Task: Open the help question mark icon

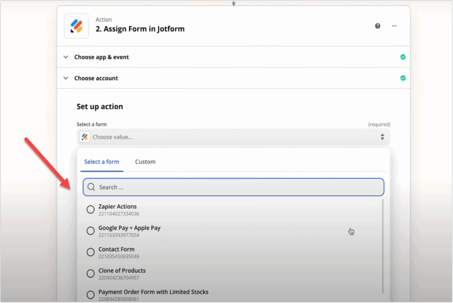Action: click(378, 26)
